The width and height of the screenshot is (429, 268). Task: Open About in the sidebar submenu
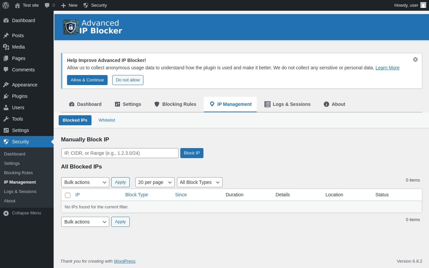[10, 201]
